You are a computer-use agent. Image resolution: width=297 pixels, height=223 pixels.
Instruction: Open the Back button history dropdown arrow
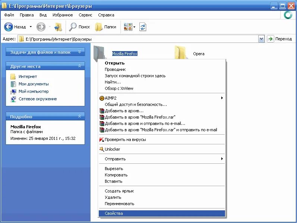click(x=31, y=27)
